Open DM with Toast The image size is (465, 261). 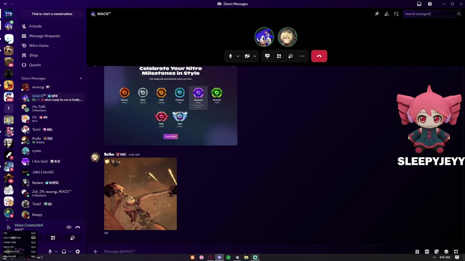click(52, 204)
